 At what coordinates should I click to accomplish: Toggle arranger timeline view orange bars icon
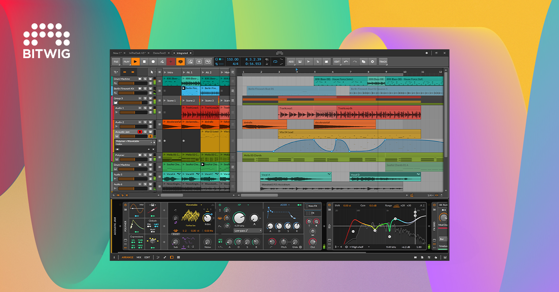coord(133,72)
